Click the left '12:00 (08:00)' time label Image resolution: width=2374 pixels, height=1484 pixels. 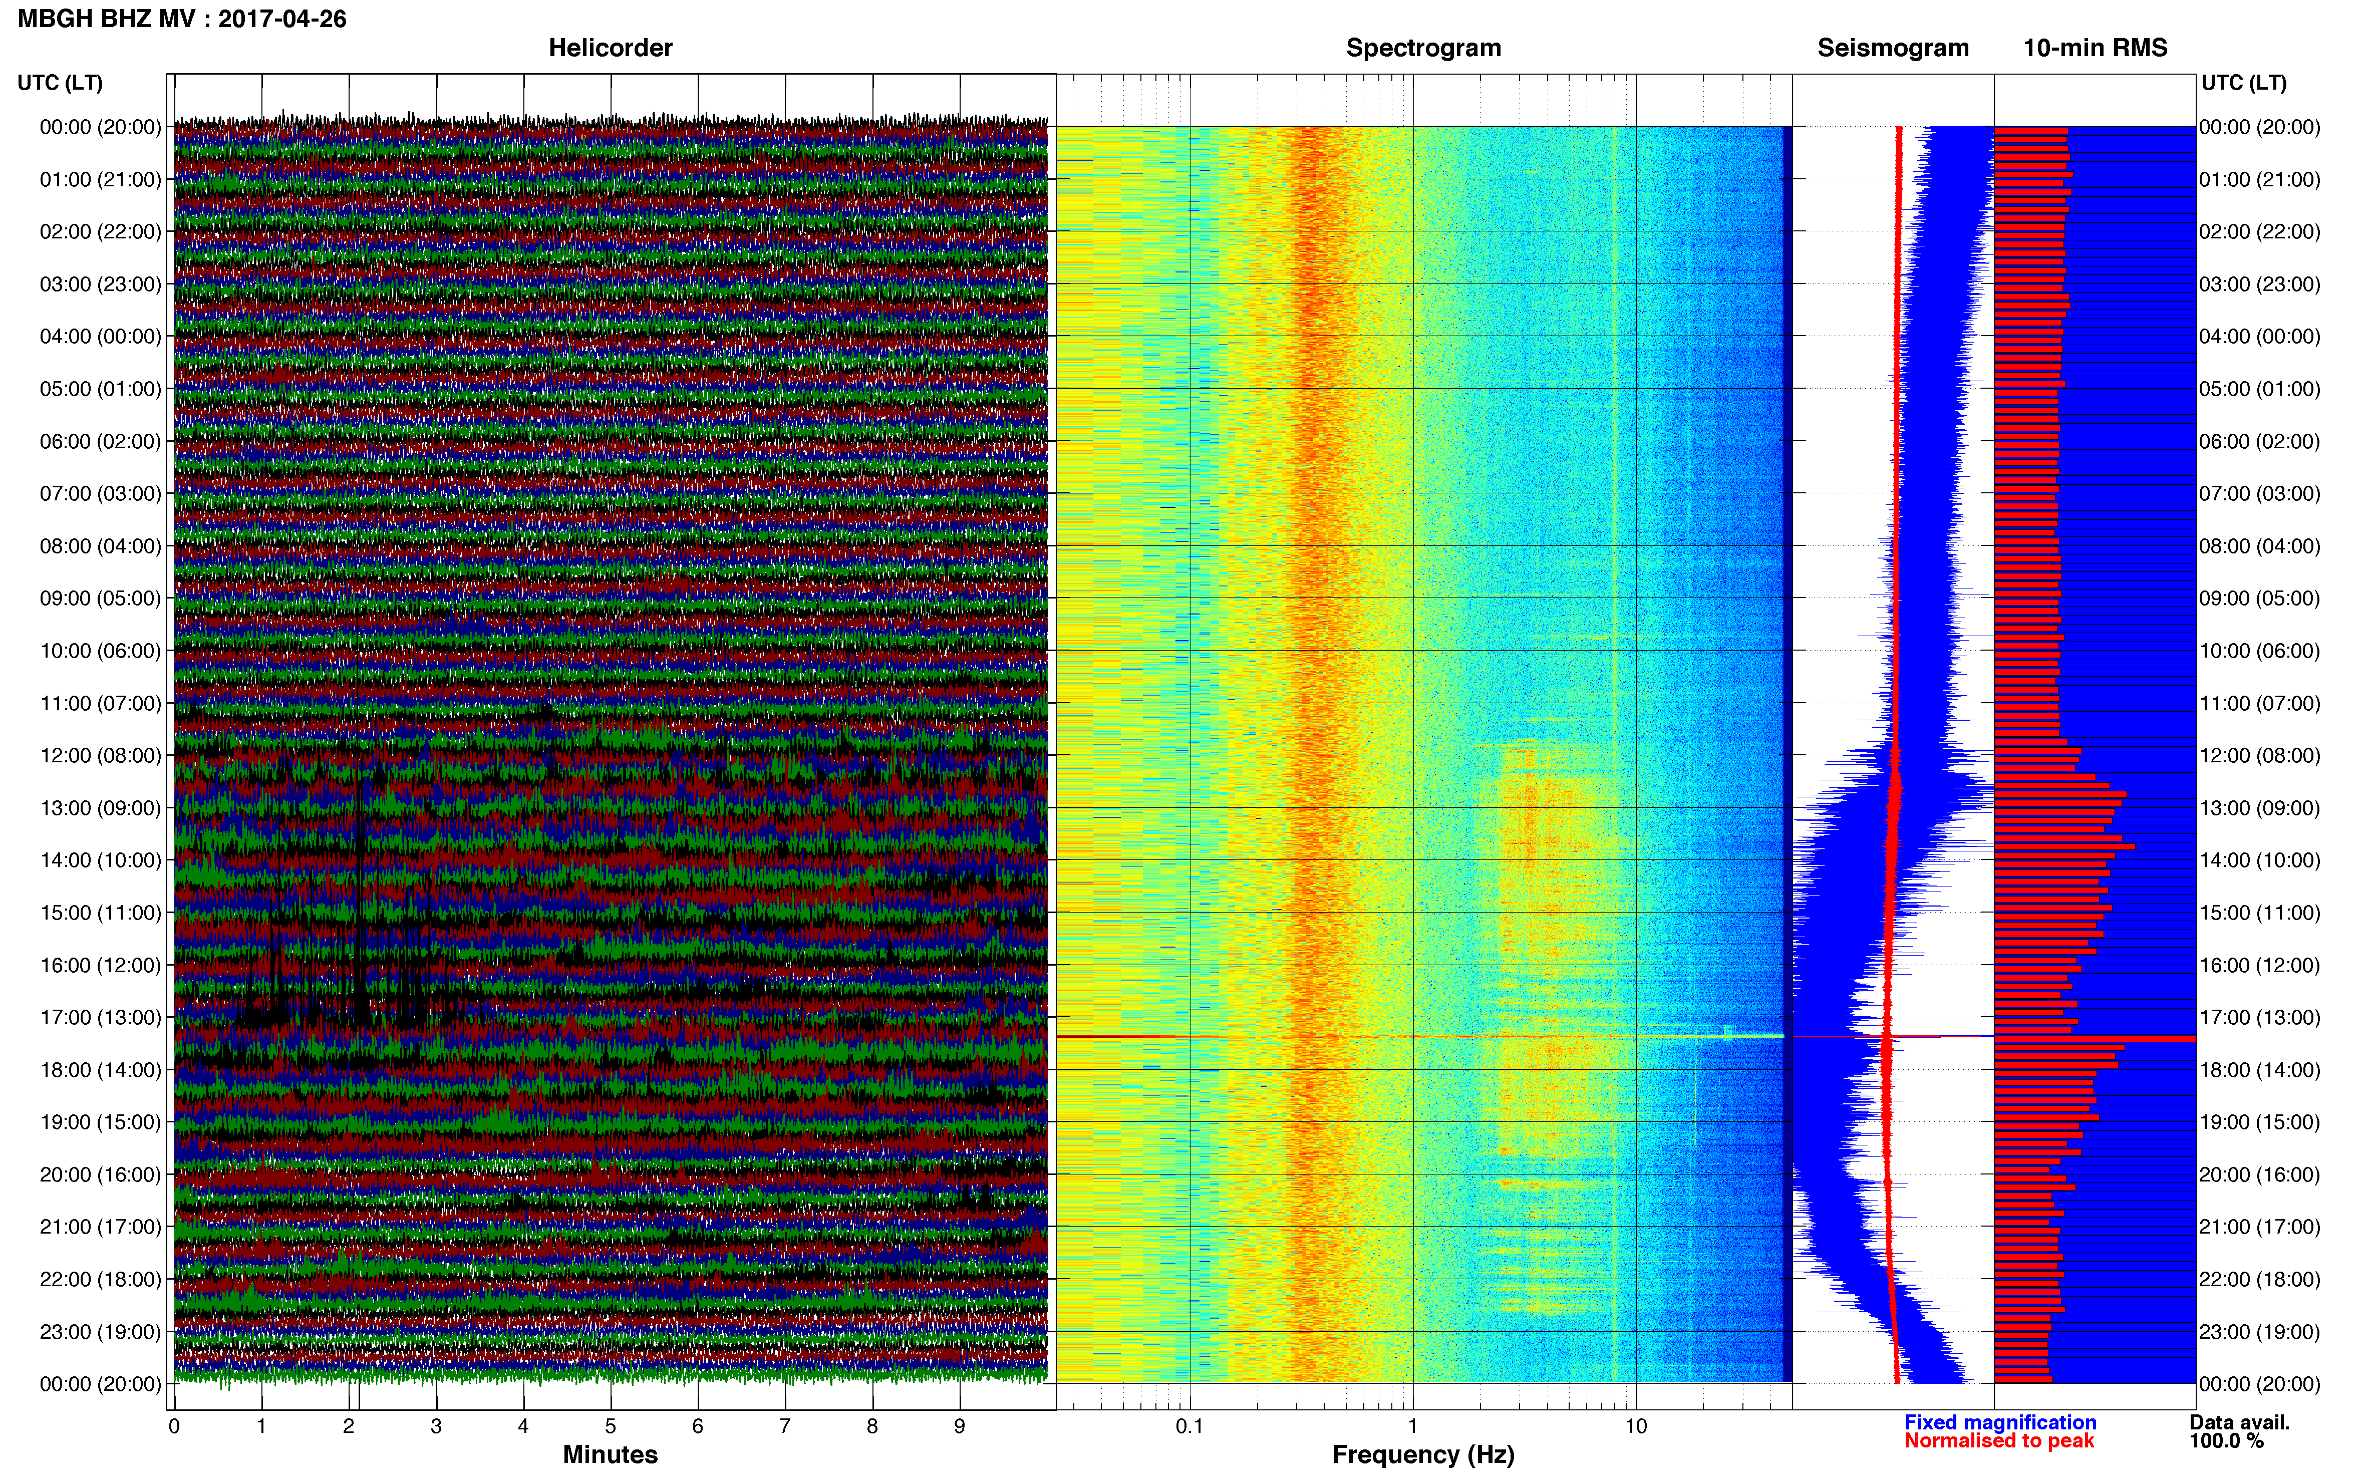pyautogui.click(x=100, y=756)
